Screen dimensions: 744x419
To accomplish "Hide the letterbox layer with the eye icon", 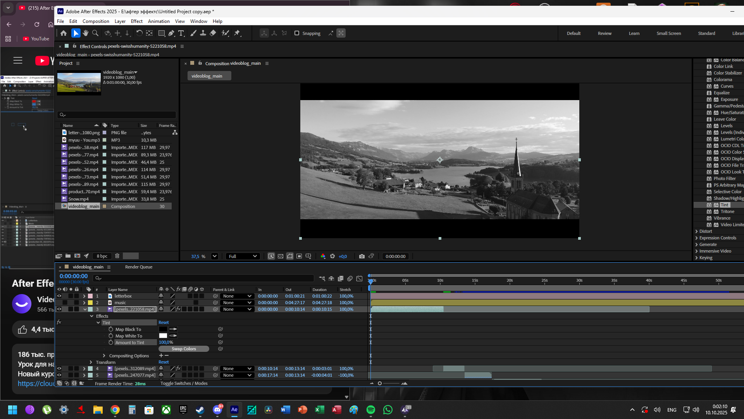I will pyautogui.click(x=59, y=296).
